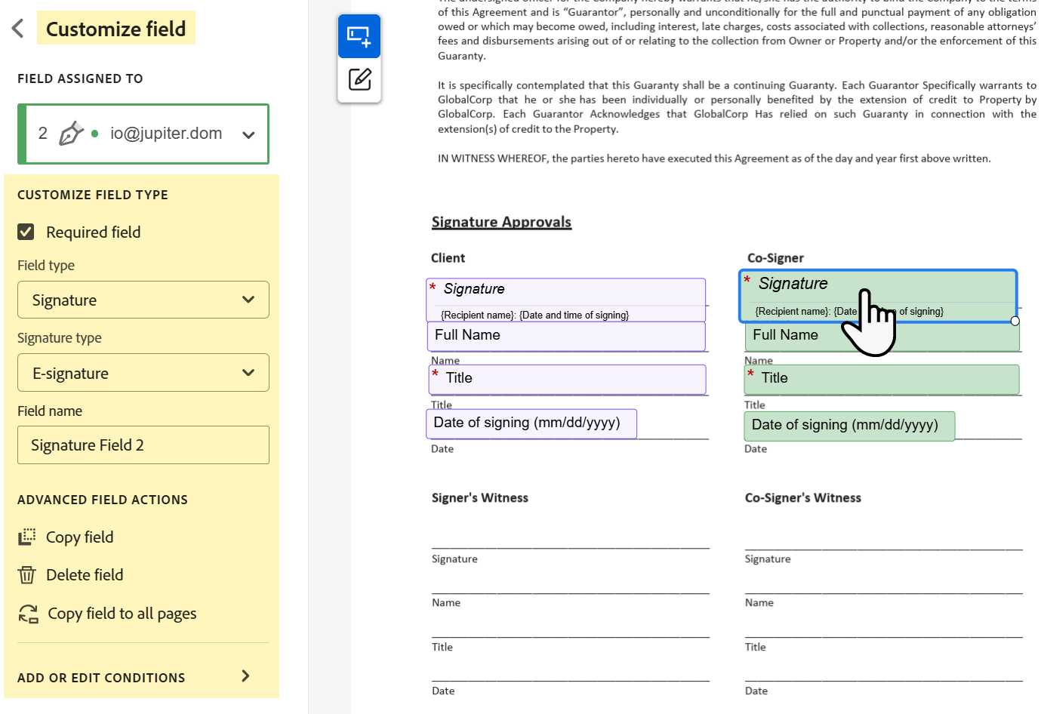The height and width of the screenshot is (714, 1044).
Task: Select the Co-Signer Date of signing field
Action: pyautogui.click(x=849, y=426)
